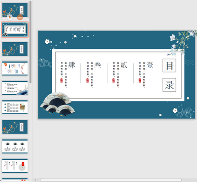Screen dimensions: 197x182
Task: Select the fifth thumbnail with the blue ink mountain
Action: point(15,88)
